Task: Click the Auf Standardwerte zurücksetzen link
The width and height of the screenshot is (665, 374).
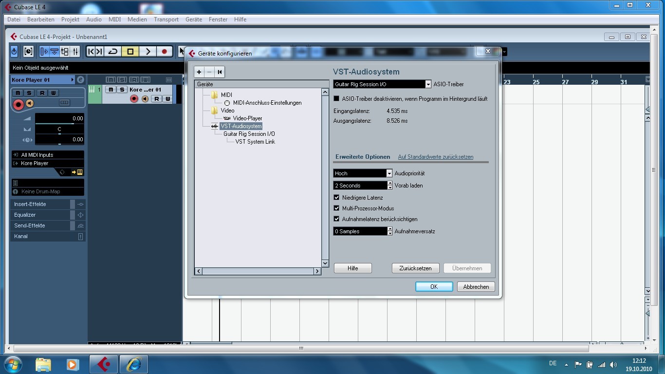Action: [x=436, y=157]
